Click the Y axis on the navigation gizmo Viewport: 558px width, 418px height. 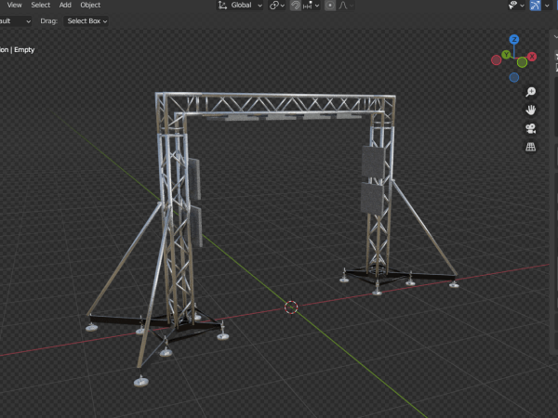pos(506,55)
